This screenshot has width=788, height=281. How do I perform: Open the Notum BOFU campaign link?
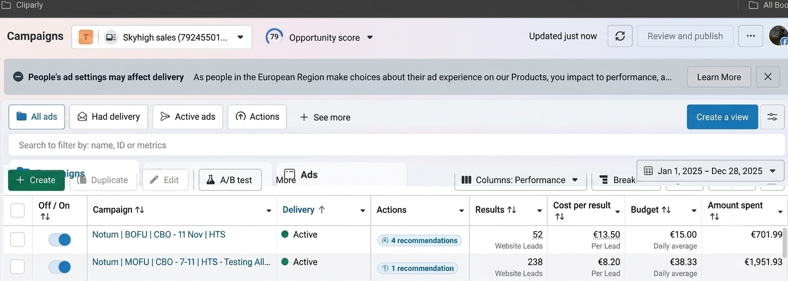(159, 234)
